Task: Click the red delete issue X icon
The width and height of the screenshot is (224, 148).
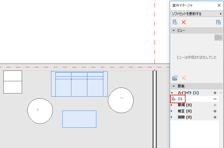Action: [184, 22]
